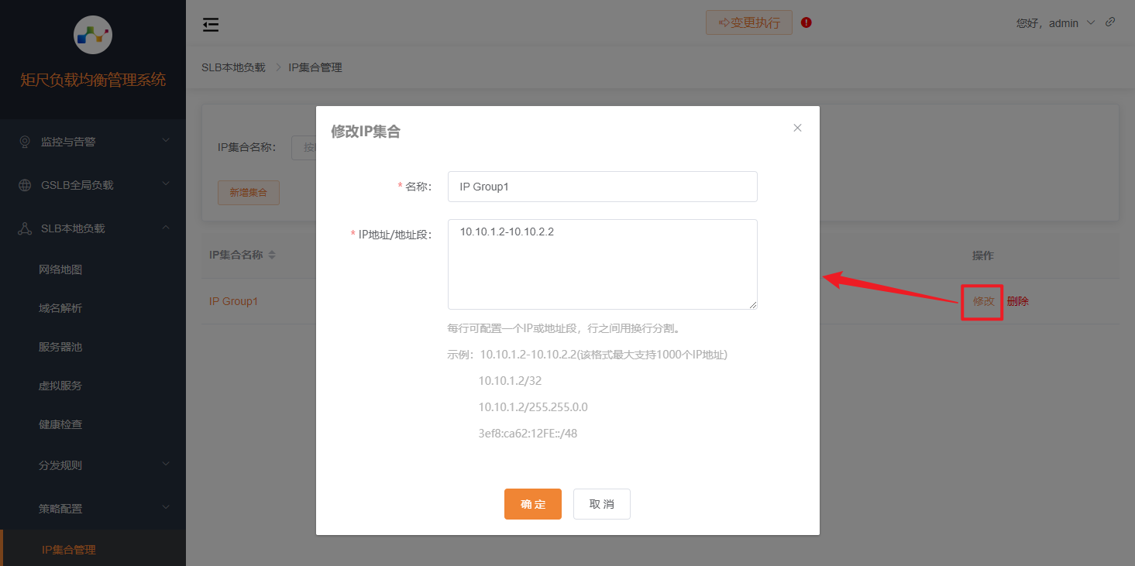Click the 名称 input field

(602, 187)
